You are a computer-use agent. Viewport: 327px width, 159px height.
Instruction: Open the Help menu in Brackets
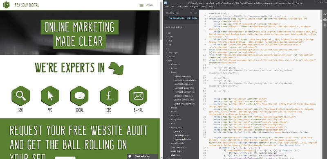211,7
